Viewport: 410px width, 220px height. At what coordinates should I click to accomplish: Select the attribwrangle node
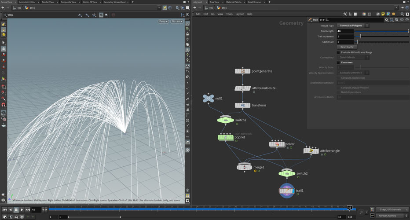click(311, 150)
